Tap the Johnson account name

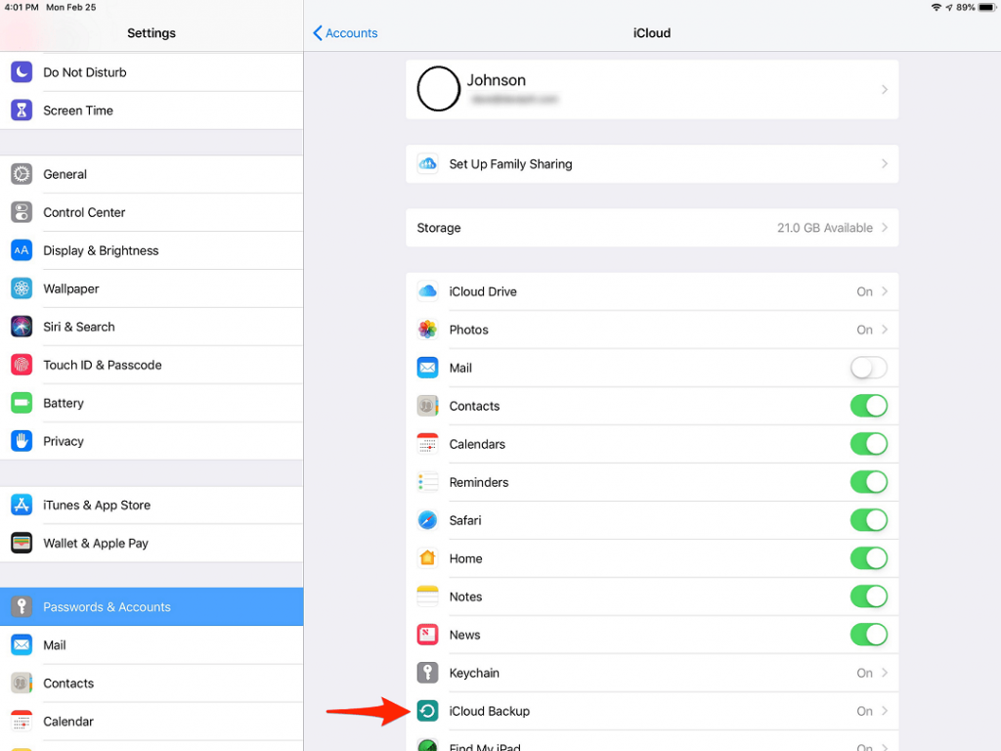tap(496, 80)
